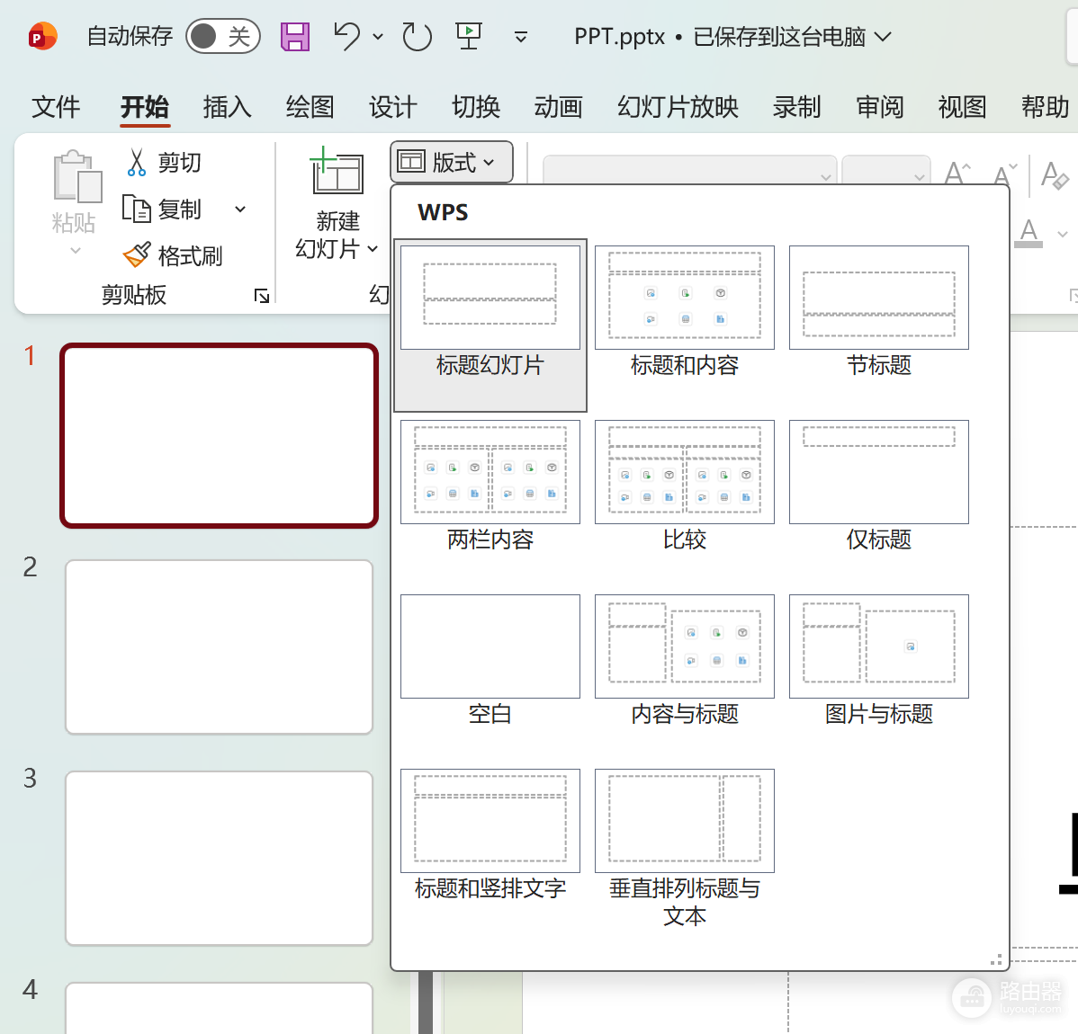Select the 空白 layout
Viewport: 1078px width, 1034px height.
click(490, 661)
